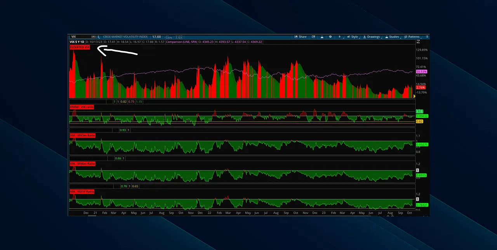Click the VIX : VIX3m Ratio label
Image resolution: width=497 pixels, height=250 pixels.
(82, 136)
